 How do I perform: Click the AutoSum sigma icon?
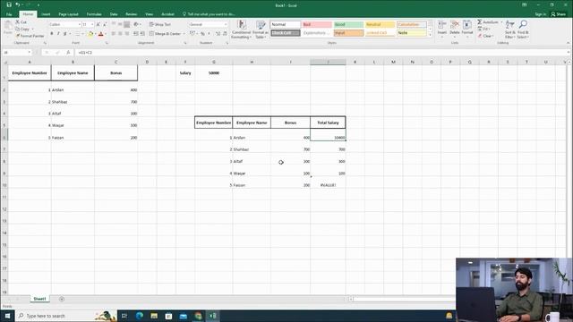[480, 21]
